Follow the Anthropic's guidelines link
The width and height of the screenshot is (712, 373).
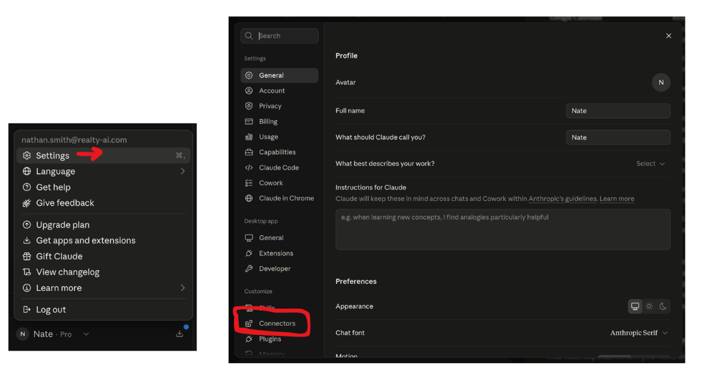pos(562,199)
